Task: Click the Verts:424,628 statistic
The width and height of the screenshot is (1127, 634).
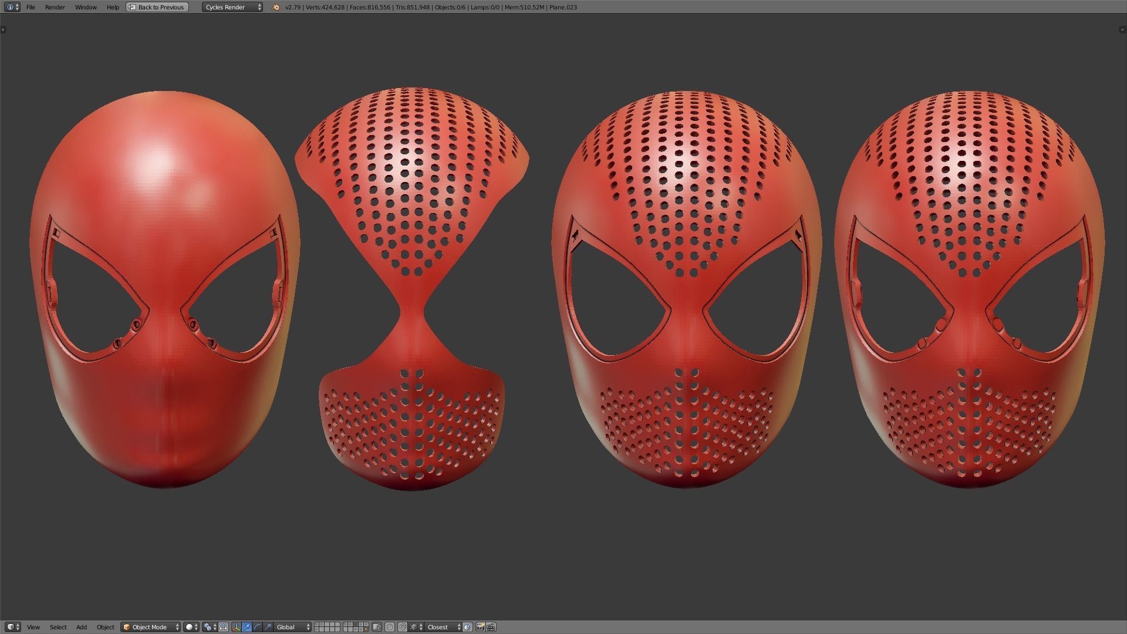Action: 325,7
